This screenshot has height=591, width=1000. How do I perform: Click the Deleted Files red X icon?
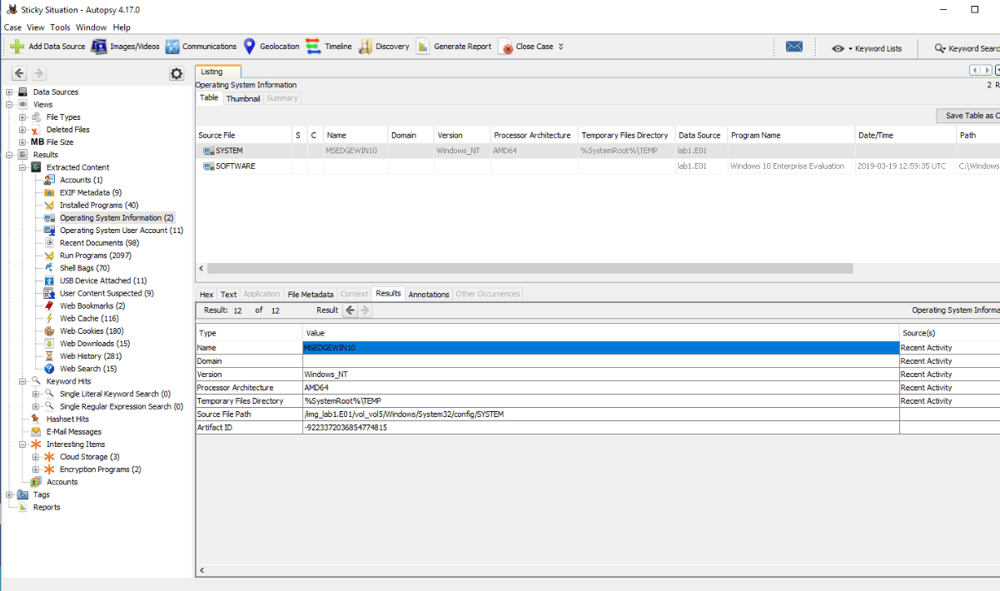click(37, 130)
